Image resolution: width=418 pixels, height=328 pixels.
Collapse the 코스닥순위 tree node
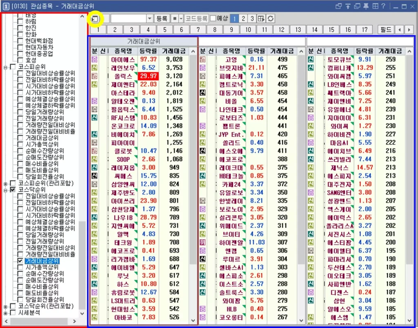[x=5, y=190]
